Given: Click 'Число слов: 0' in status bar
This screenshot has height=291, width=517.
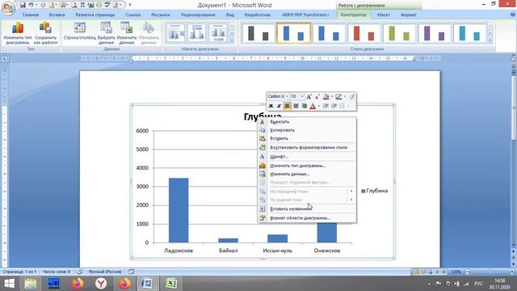Looking at the screenshot, I should coord(57,272).
